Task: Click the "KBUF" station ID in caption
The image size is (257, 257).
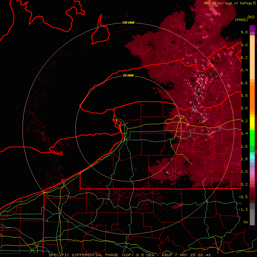Action: 166,255
